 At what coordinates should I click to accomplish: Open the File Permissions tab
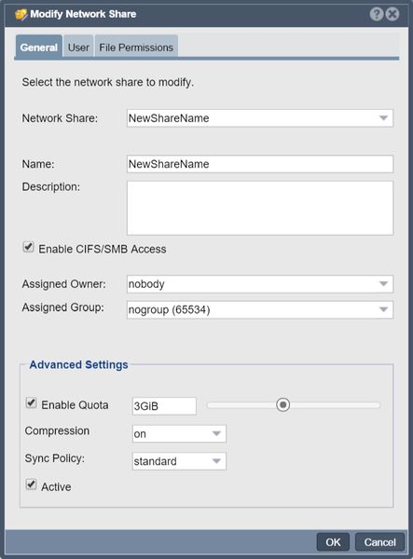coord(136,48)
